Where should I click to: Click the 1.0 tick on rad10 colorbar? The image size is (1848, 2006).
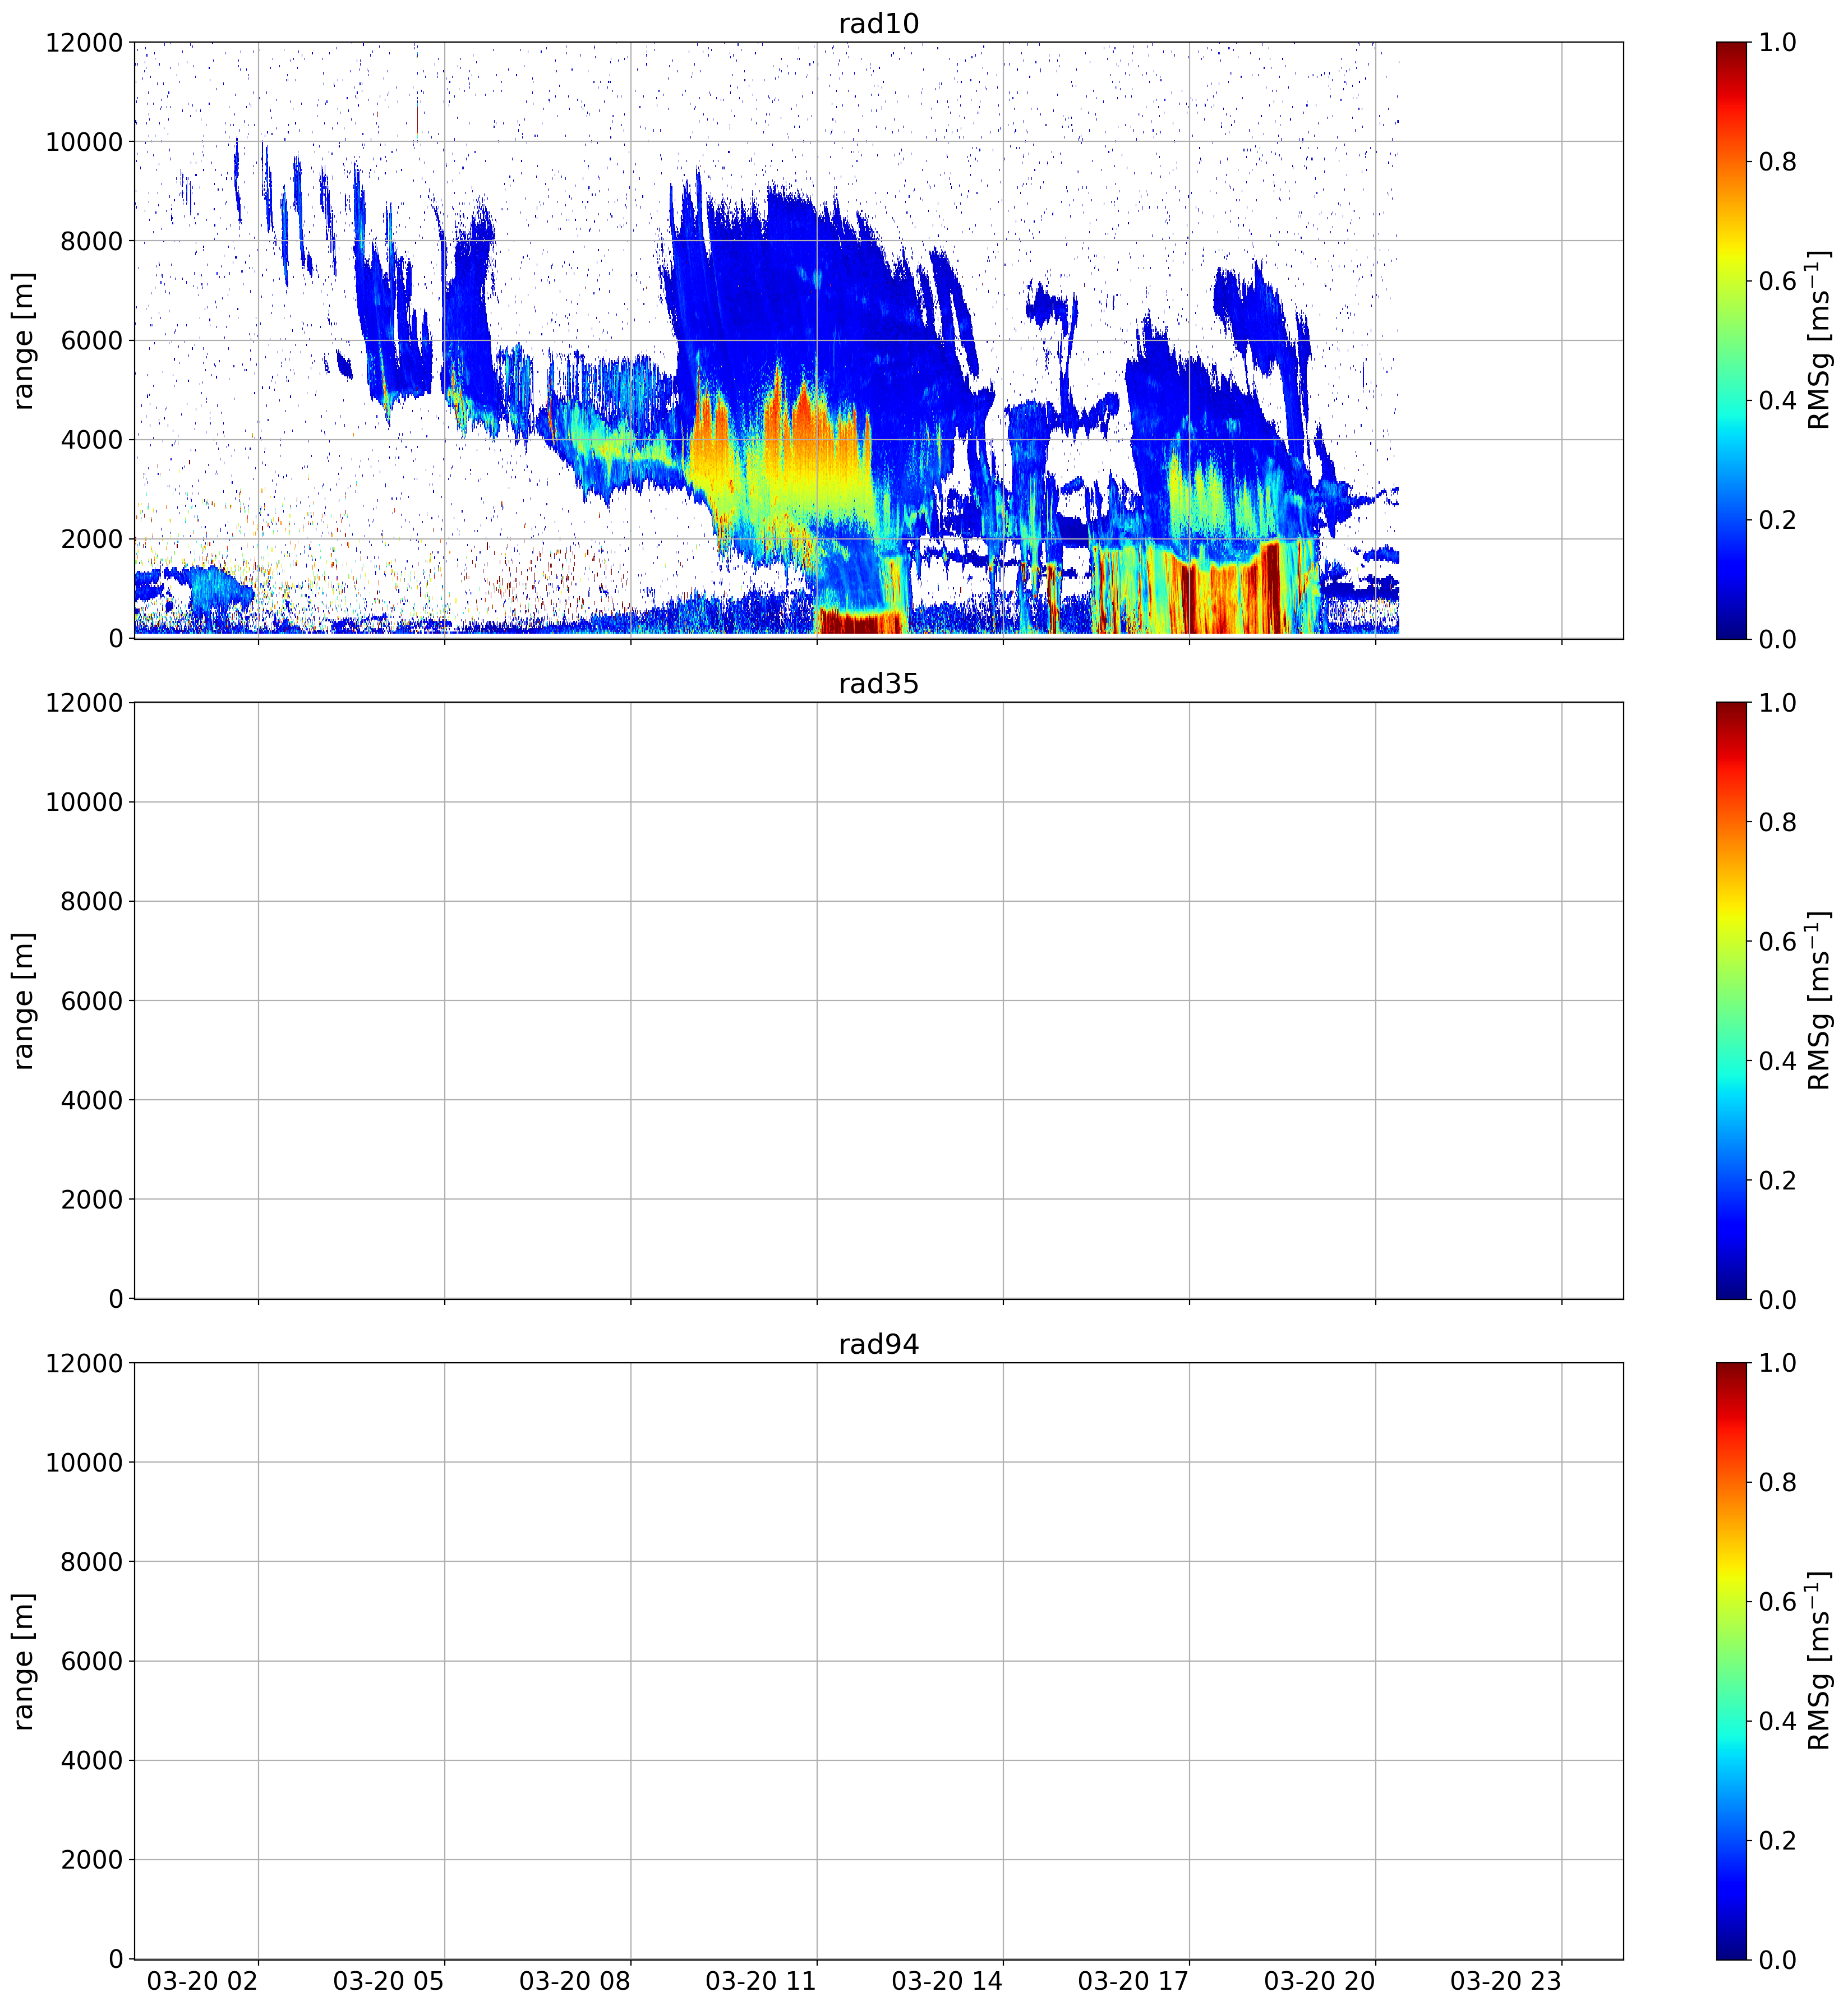click(1778, 43)
